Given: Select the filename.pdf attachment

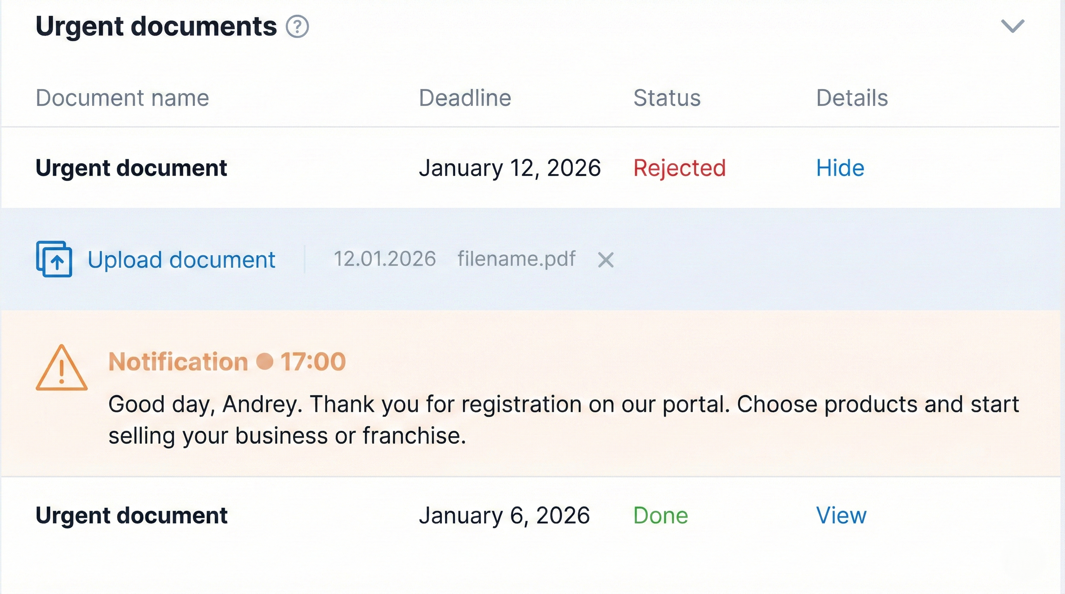Looking at the screenshot, I should coord(516,259).
